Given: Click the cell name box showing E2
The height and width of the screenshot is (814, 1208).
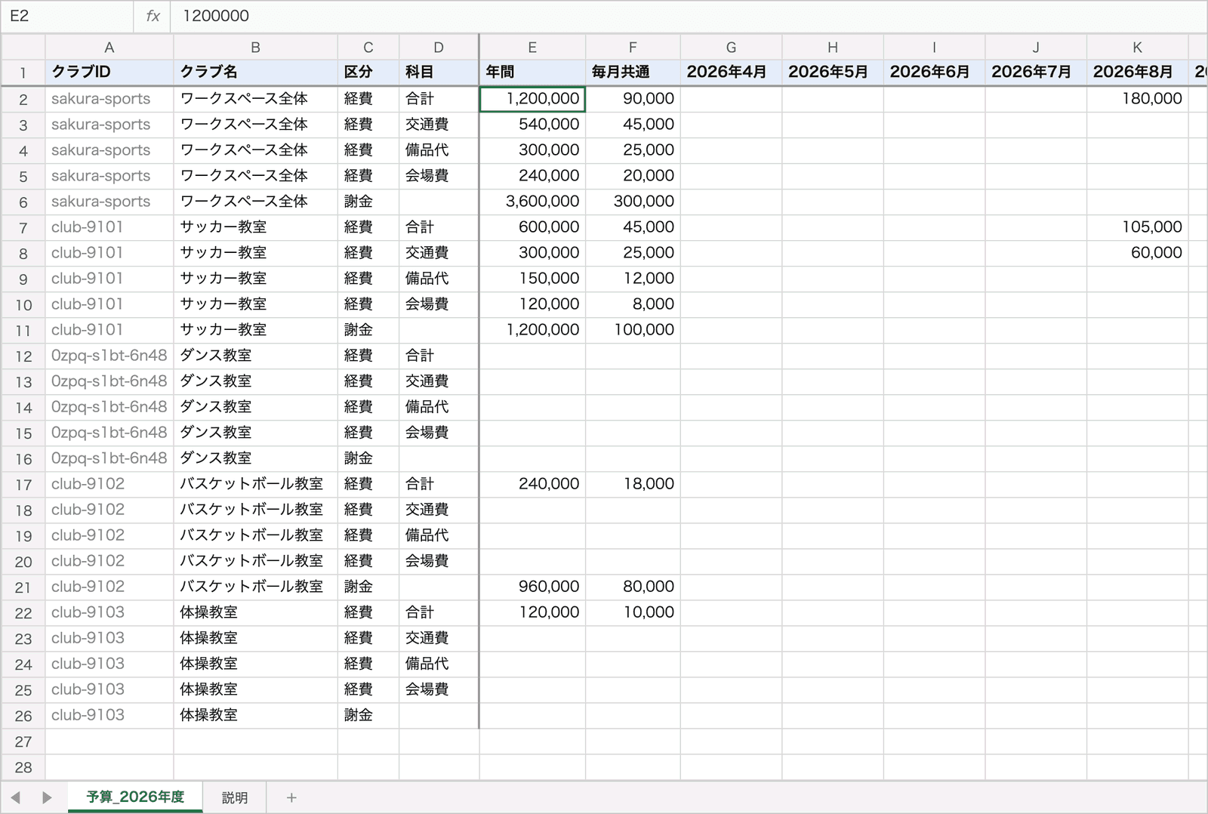Looking at the screenshot, I should coord(66,16).
